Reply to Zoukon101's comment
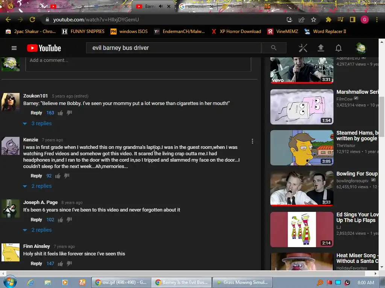385x288 pixels. click(36, 113)
